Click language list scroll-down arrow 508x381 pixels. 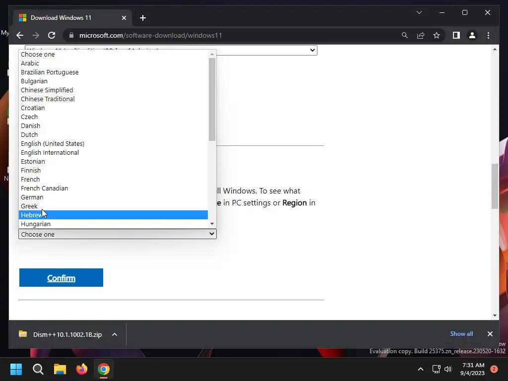tap(212, 224)
